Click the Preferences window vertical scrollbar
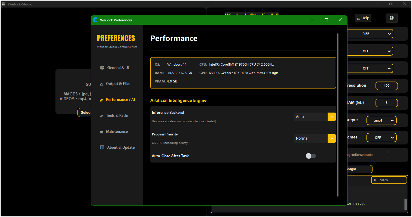This screenshot has width=412, height=217. tap(338, 115)
